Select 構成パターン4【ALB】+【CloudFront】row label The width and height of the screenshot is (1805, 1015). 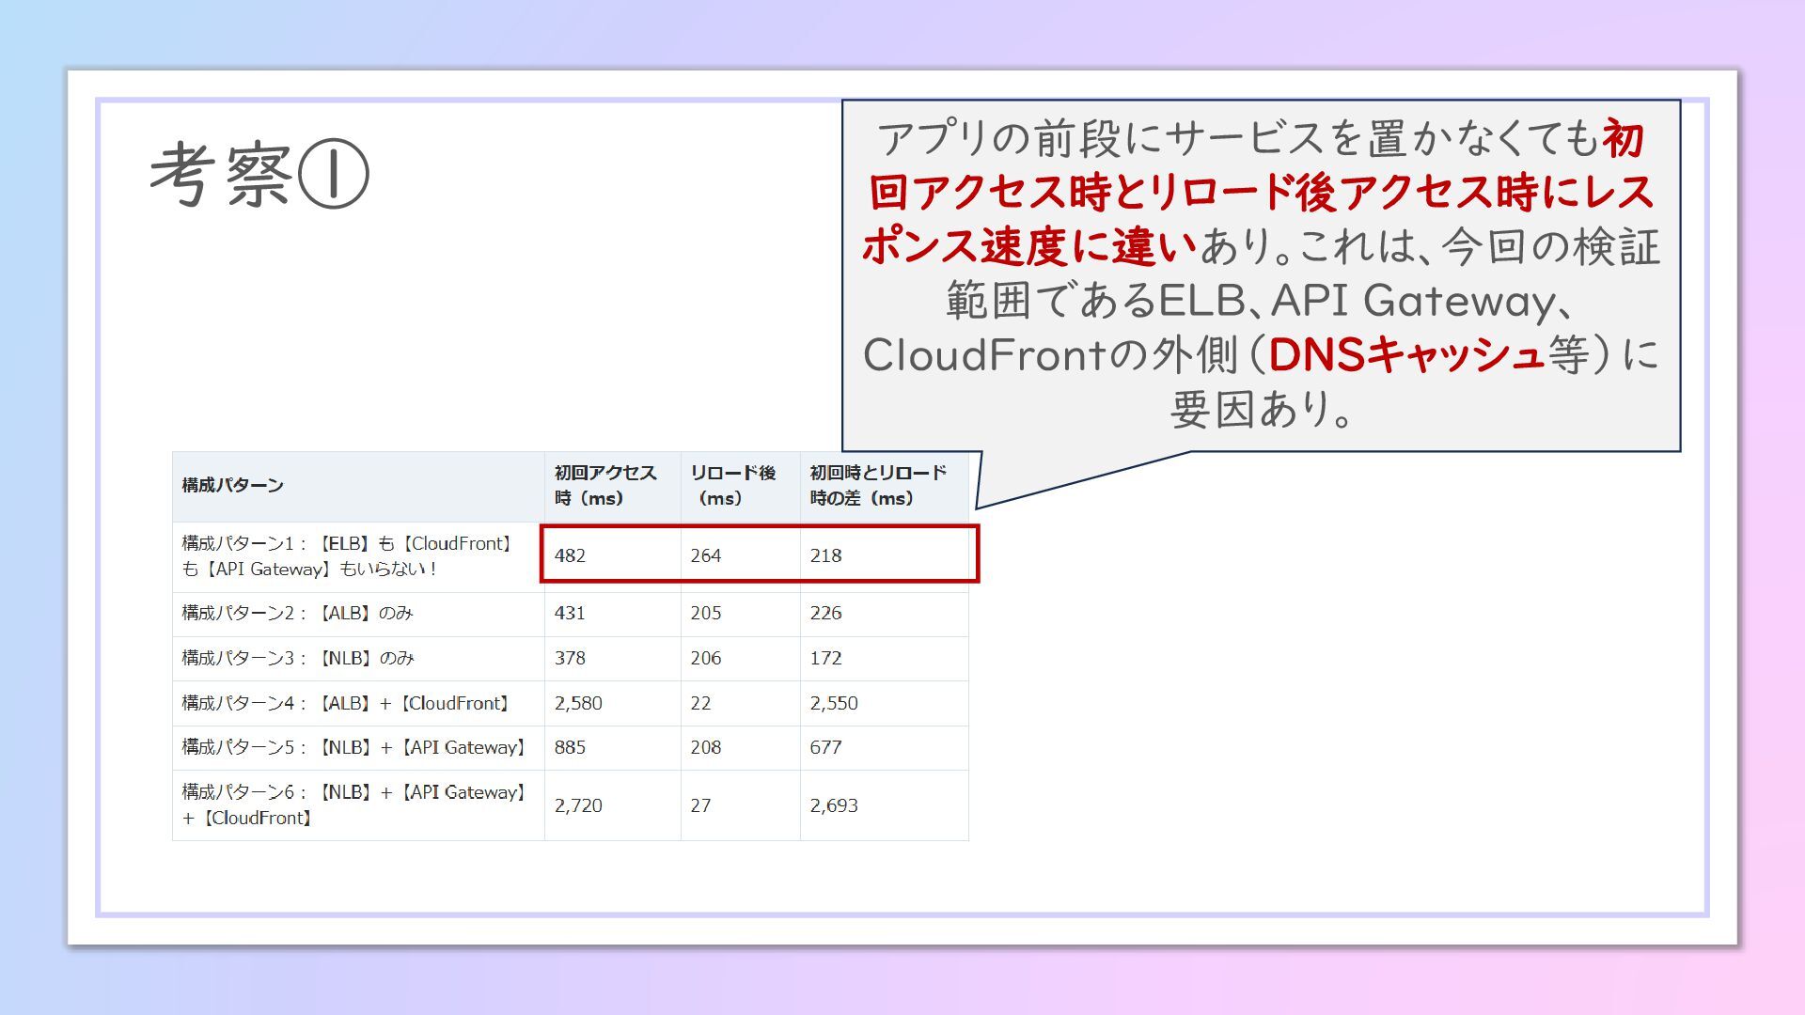(x=346, y=704)
